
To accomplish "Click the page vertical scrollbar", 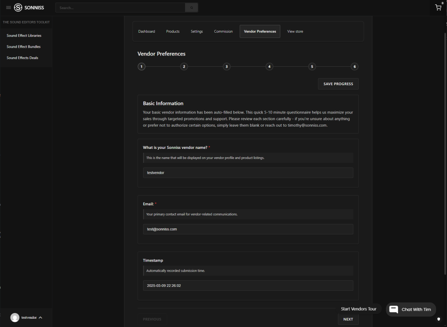I will 445,154.
